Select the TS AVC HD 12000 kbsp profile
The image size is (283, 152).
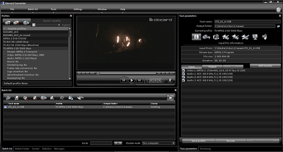tap(36, 42)
